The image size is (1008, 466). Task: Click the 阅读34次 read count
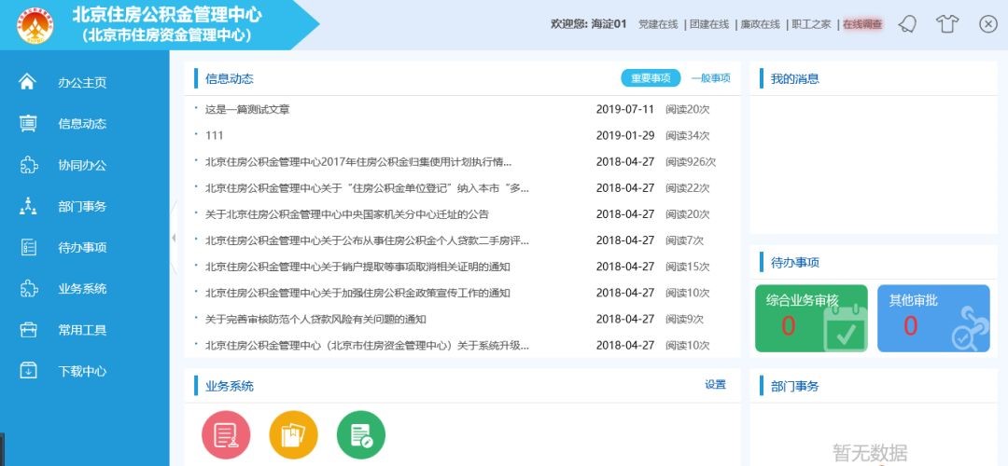(687, 135)
